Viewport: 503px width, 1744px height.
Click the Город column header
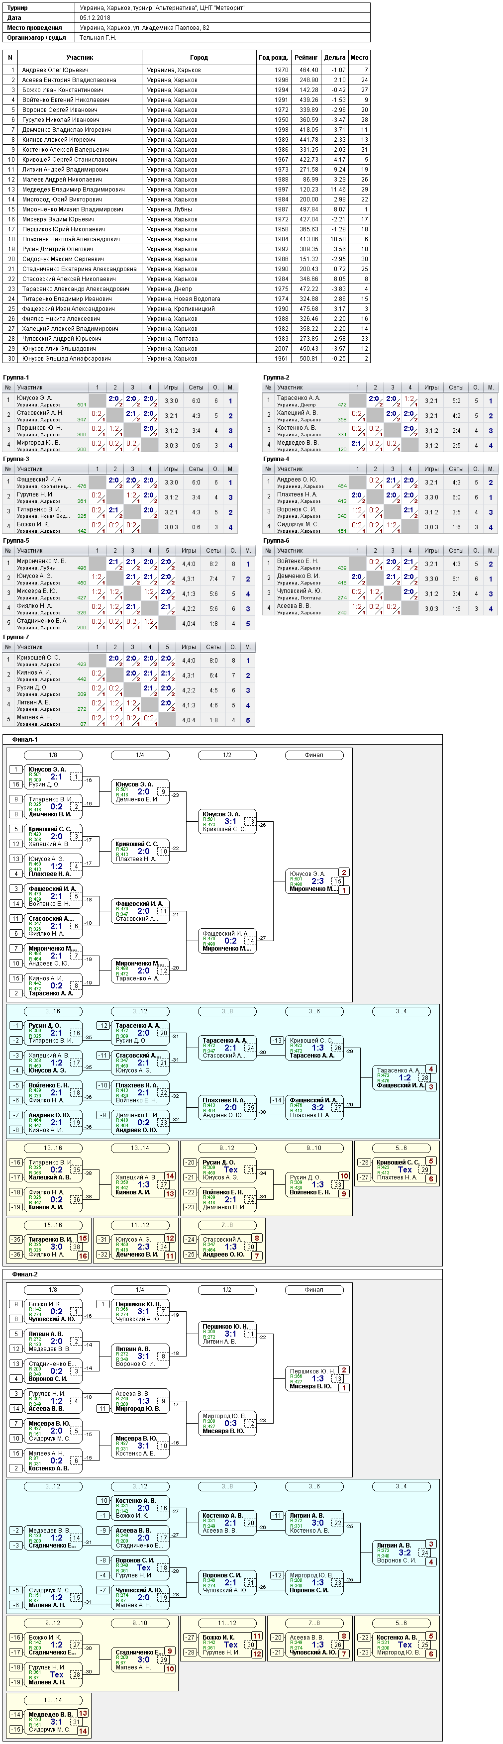pos(199,58)
